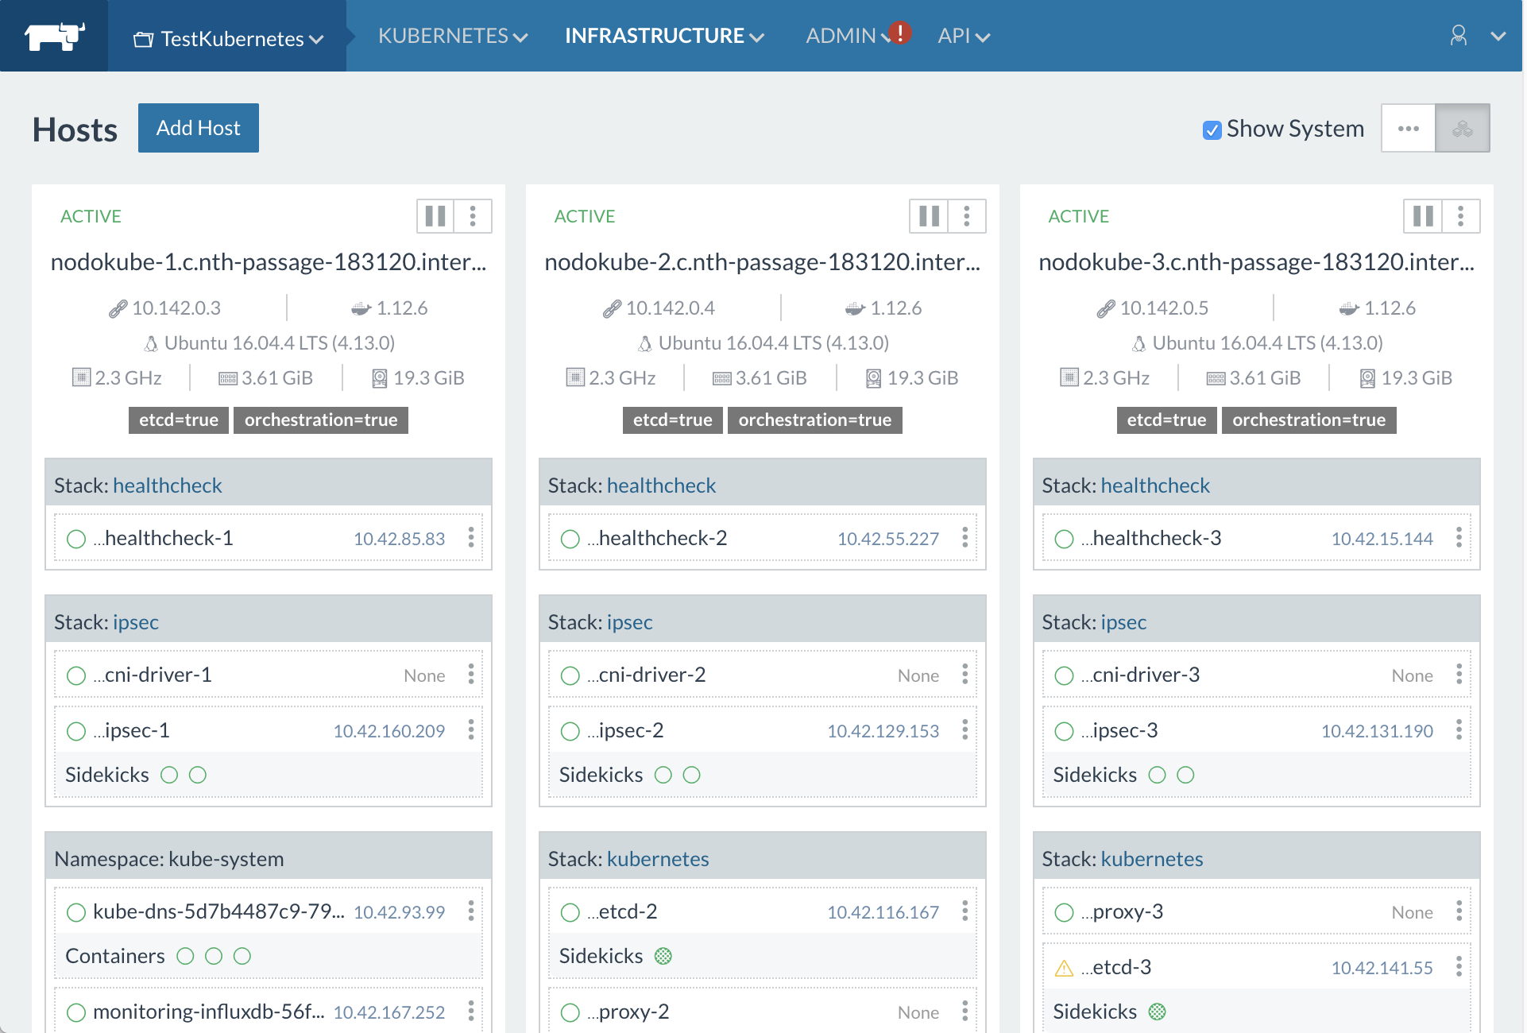Open ipsec stack link on nodokube-2
Image resolution: width=1527 pixels, height=1033 pixels.
[630, 622]
